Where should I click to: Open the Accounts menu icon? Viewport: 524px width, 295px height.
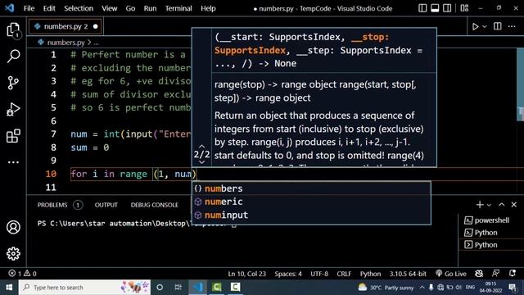[x=13, y=227]
